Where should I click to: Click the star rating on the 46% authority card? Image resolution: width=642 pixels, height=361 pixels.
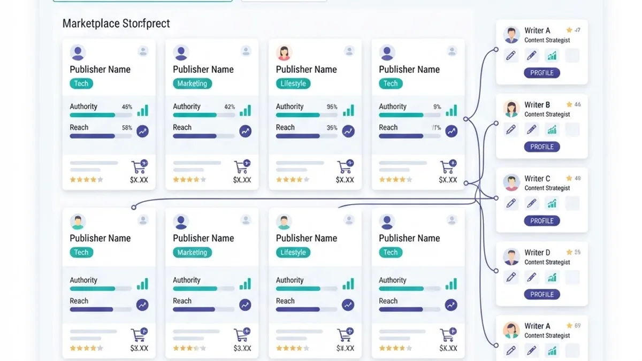click(86, 180)
